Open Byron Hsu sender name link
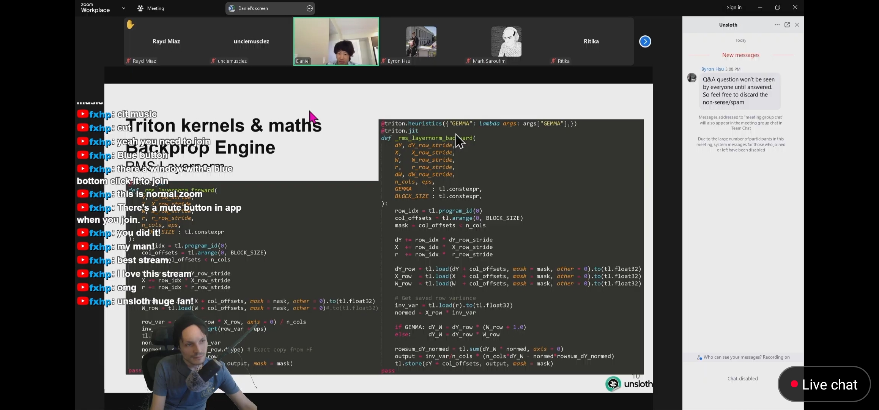The width and height of the screenshot is (879, 410). pos(712,69)
